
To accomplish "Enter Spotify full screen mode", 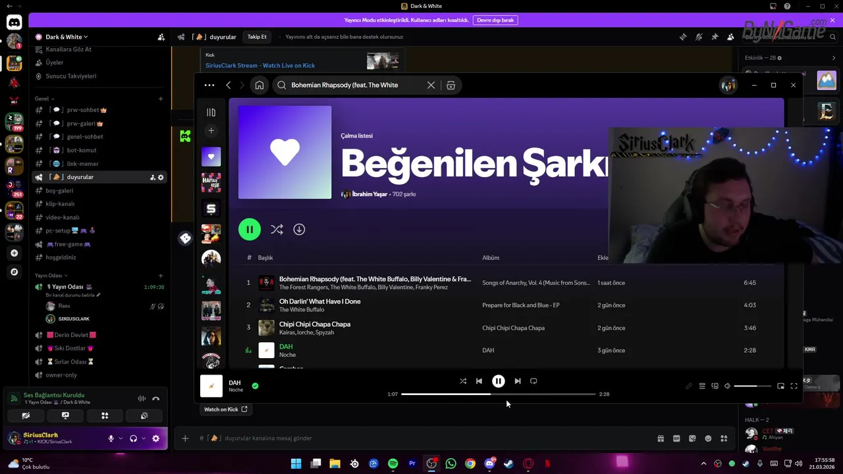I will pos(794,386).
